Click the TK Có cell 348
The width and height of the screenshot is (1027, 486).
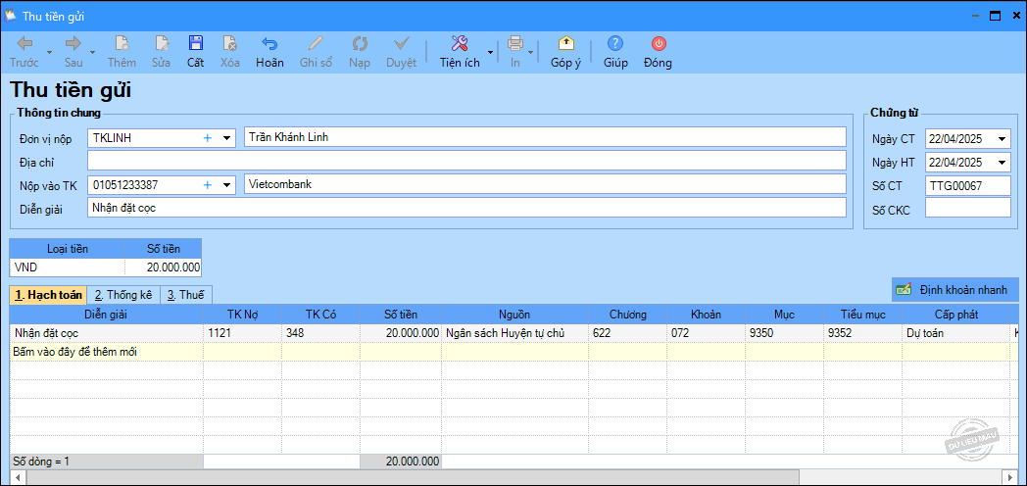[x=320, y=333]
